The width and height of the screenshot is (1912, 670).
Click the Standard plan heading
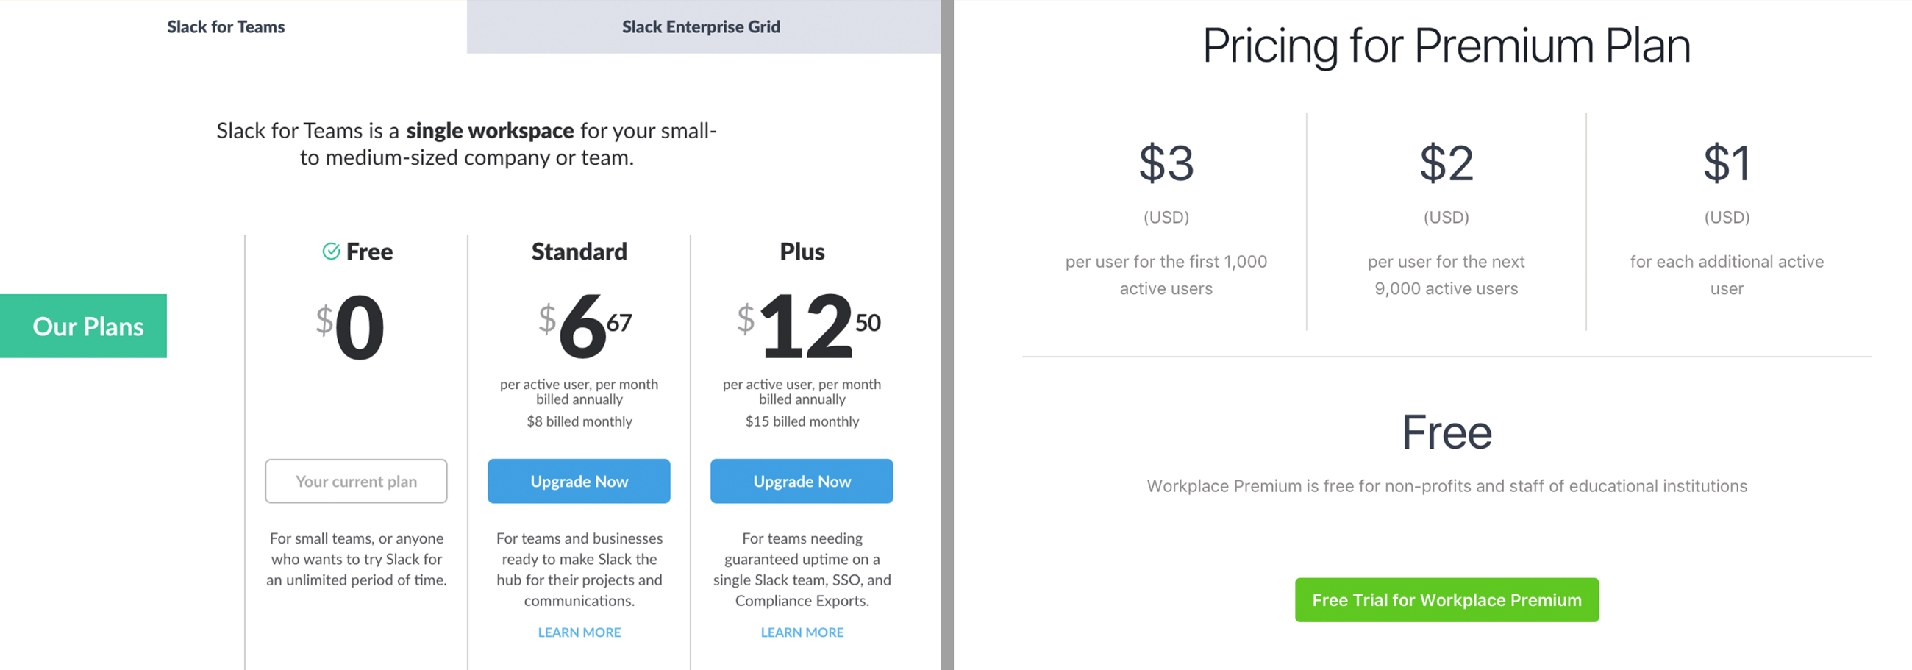click(579, 252)
